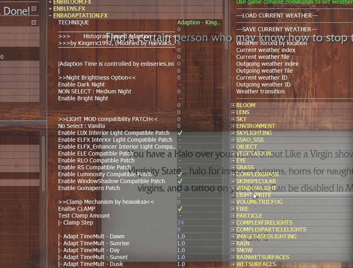The height and width of the screenshot is (268, 353).
Task: Click the left panel vertical scrollbar
Action: point(43,164)
